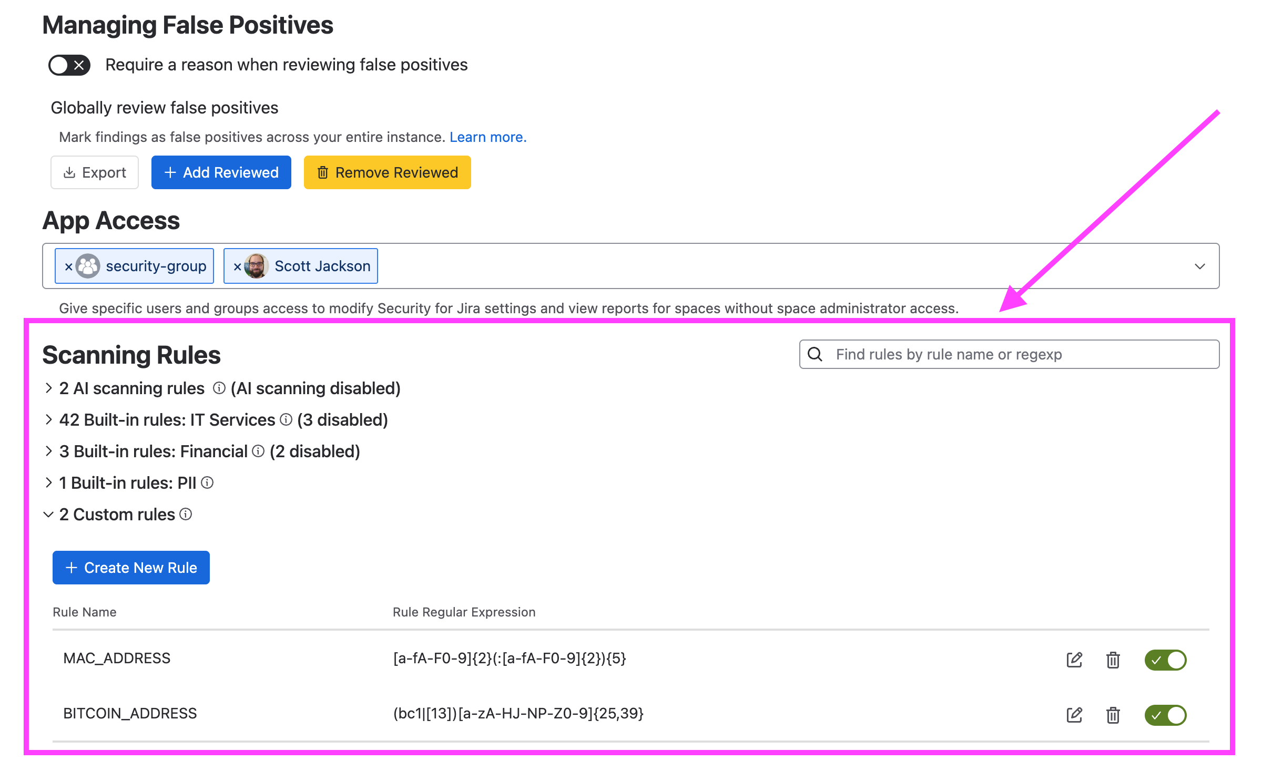Edit the BITCOIN_ADDRESS rule
Viewport: 1262px width, 761px height.
pyautogui.click(x=1074, y=715)
